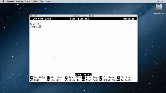
Task: Open the Widok menu
Action: click(x=35, y=1)
